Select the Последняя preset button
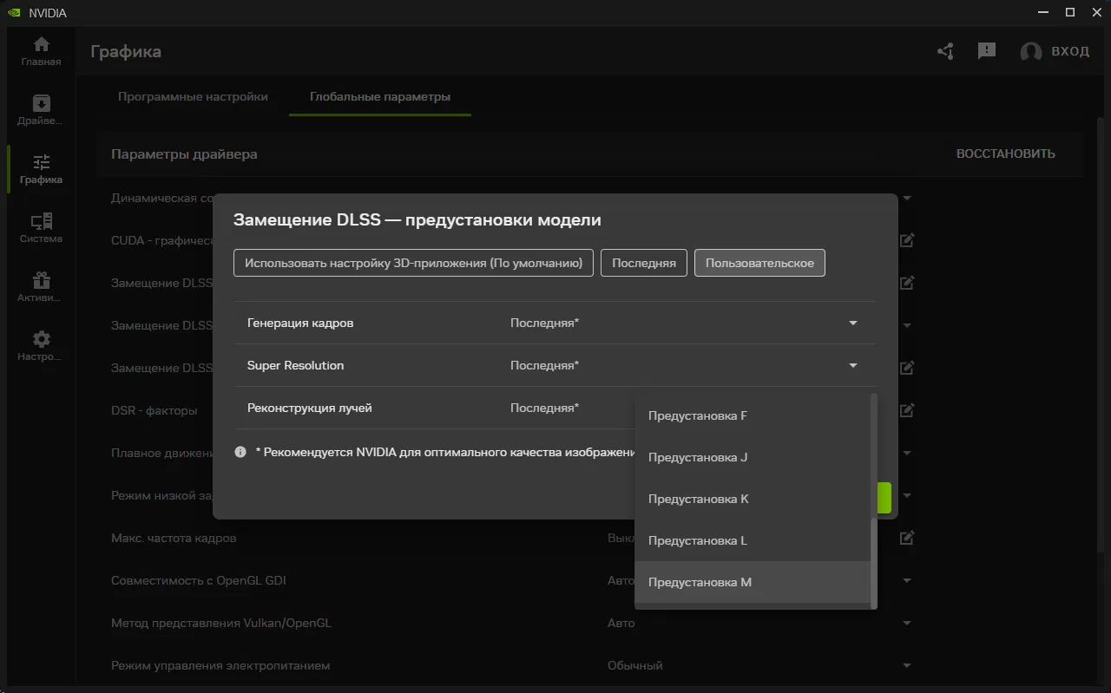Screen dimensions: 1111x693 coord(644,263)
